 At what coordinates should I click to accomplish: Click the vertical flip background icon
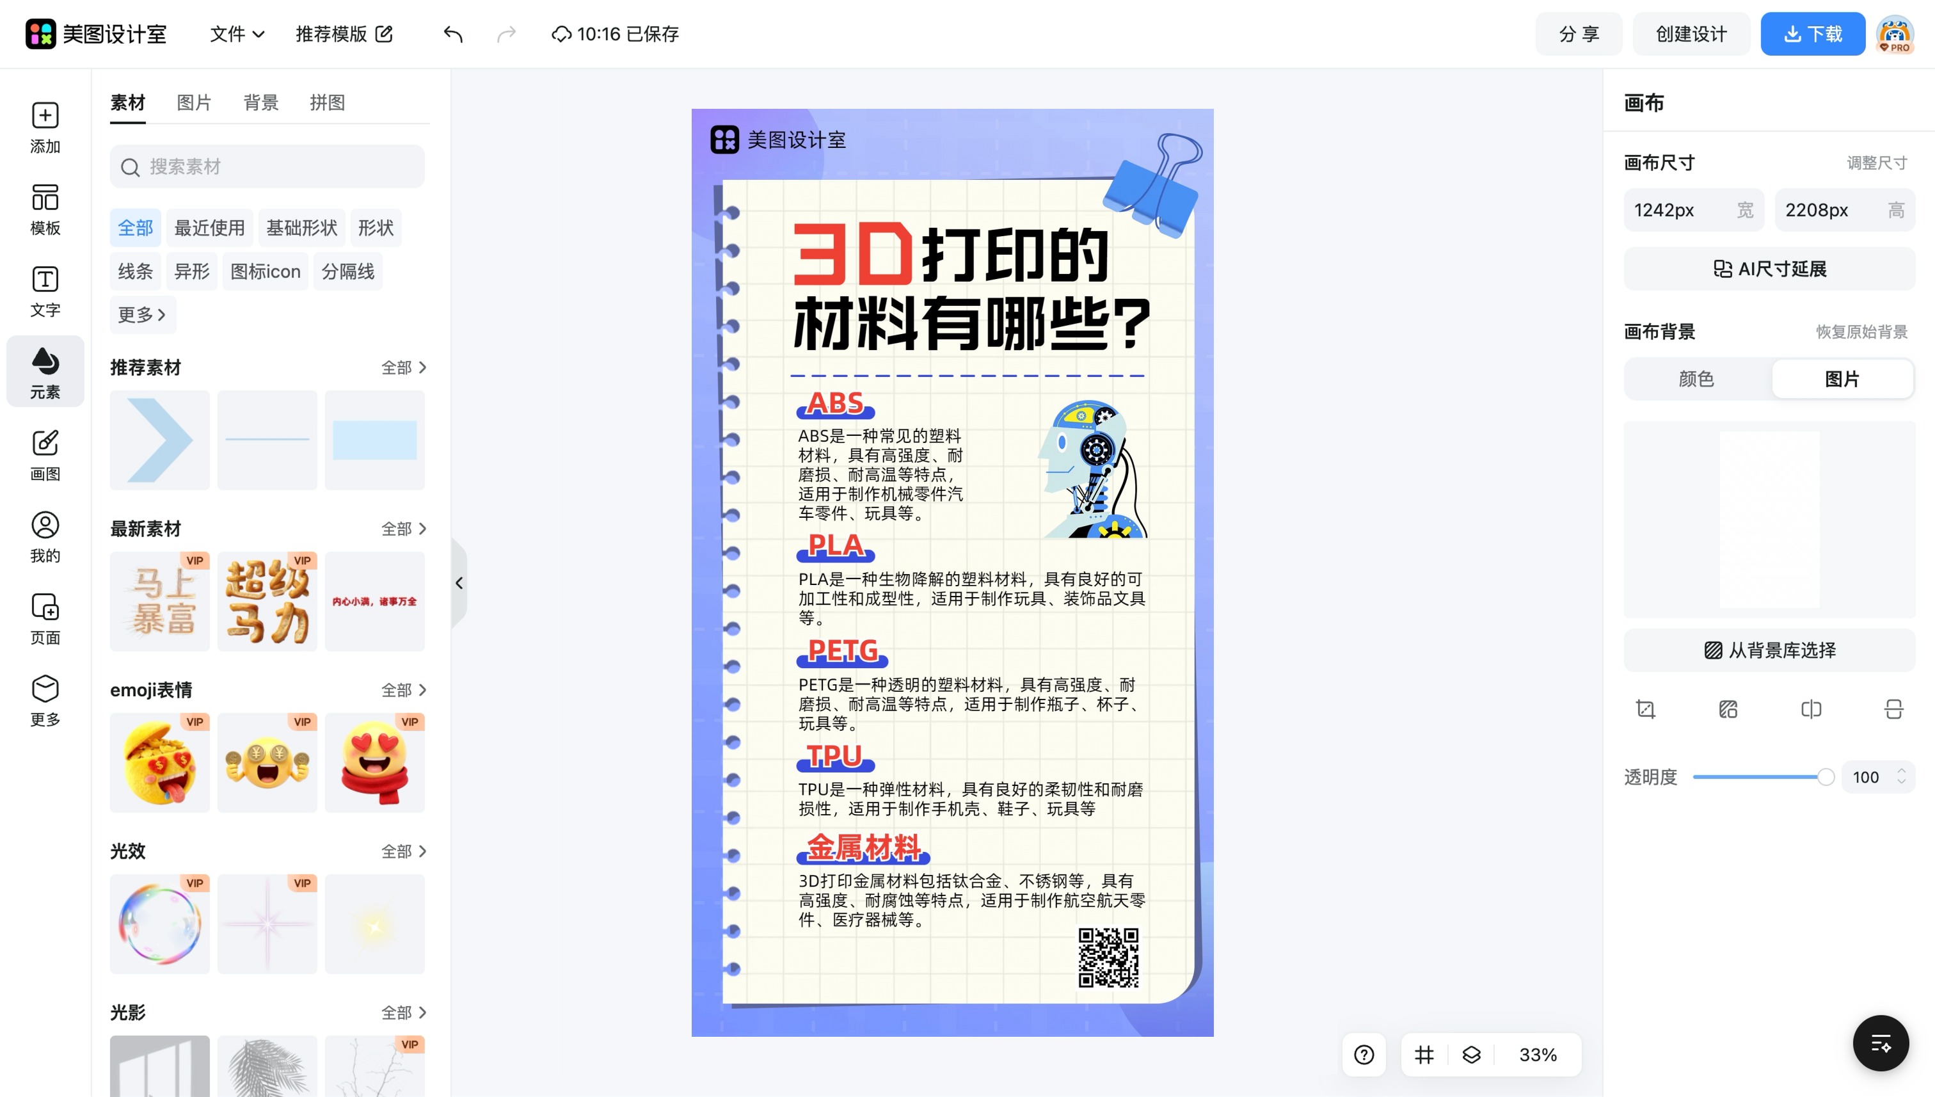(1893, 709)
